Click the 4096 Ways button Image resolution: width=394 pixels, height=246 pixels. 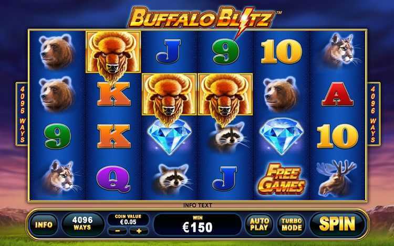tap(82, 223)
